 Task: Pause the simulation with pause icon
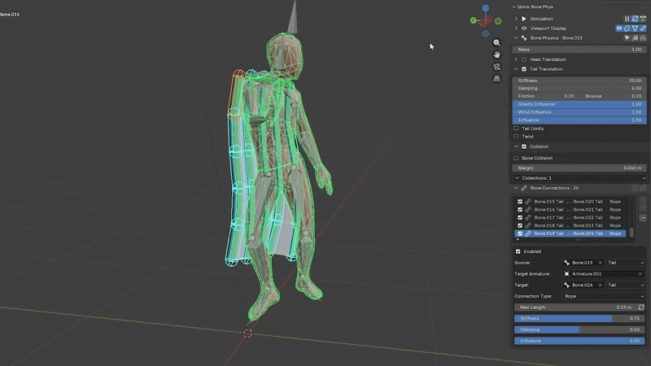tap(627, 19)
